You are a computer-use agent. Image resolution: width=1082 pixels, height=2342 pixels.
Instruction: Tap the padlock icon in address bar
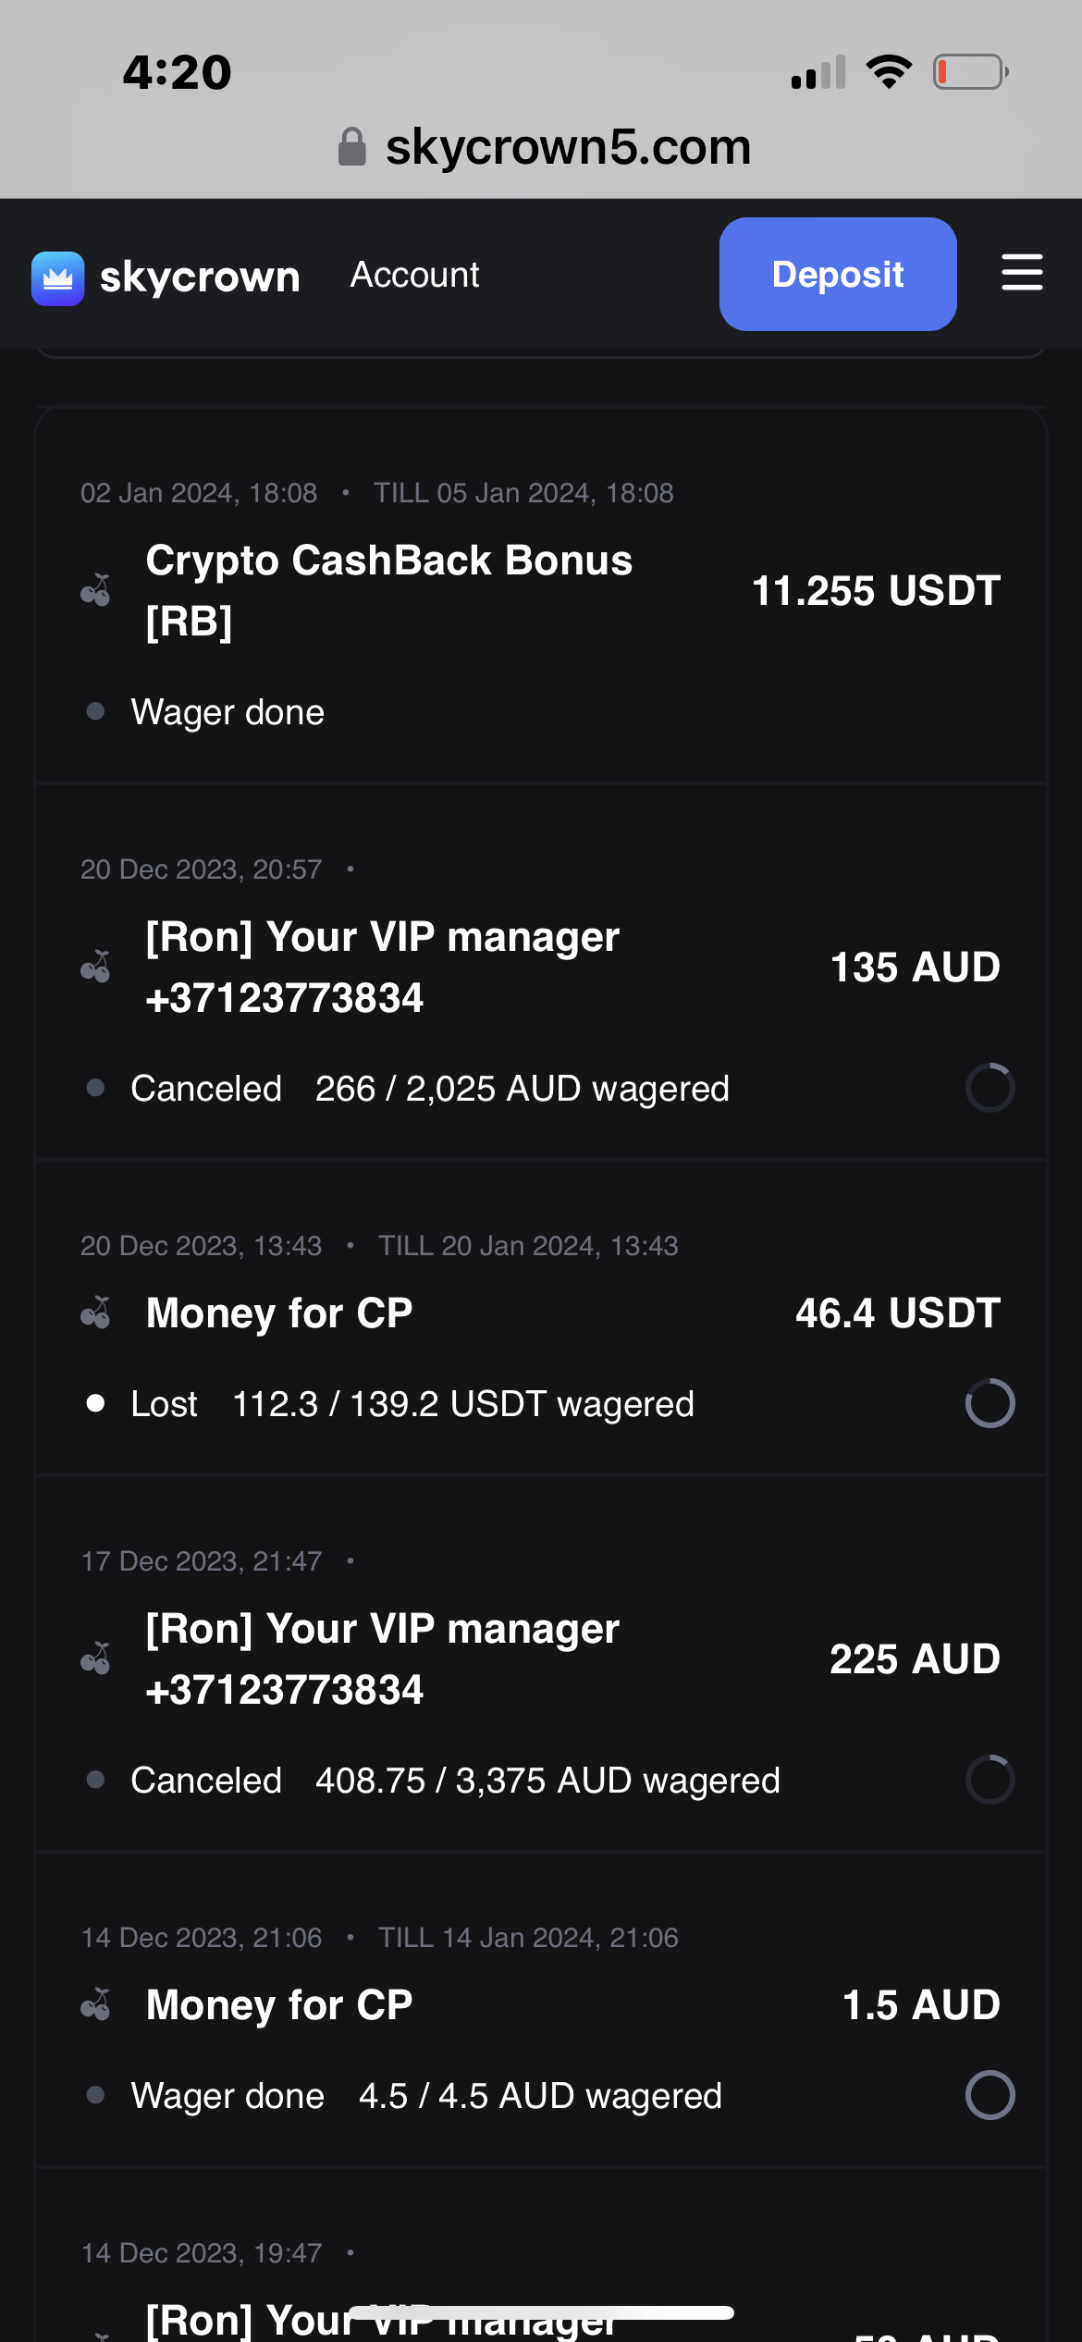(x=352, y=147)
